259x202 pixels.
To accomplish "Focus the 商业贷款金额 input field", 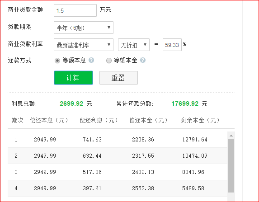I will pos(75,10).
